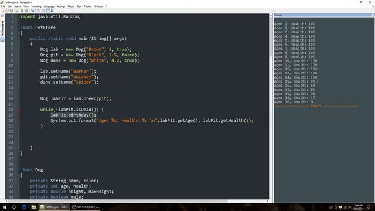Click the Cortana circle icon on taskbar
Screen dimensions: 375x211
(x=14, y=207)
